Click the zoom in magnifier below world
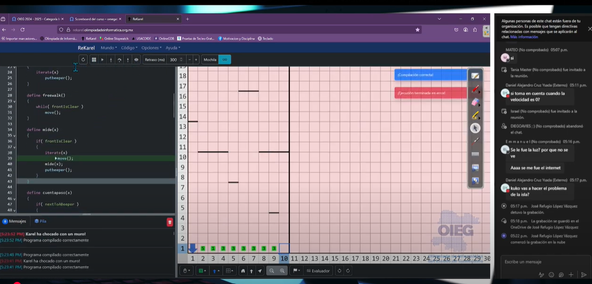Screen dimensions: 592x284 point(282,271)
